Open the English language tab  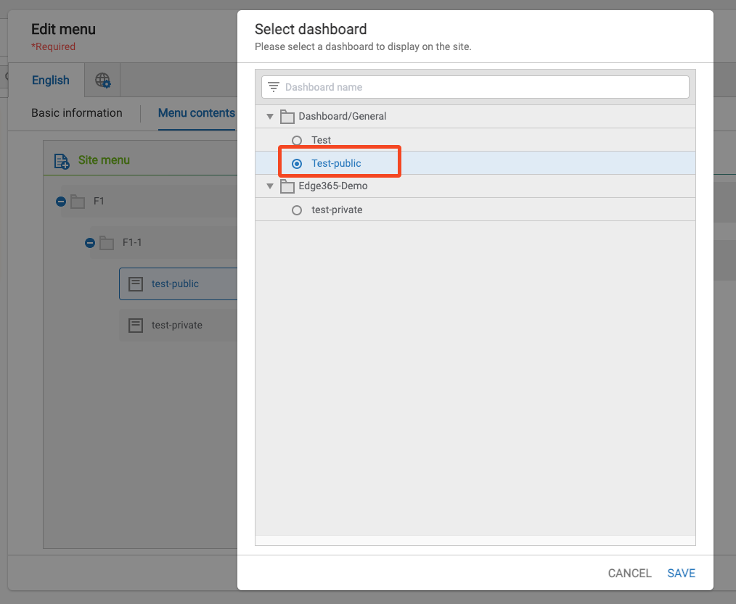(51, 80)
